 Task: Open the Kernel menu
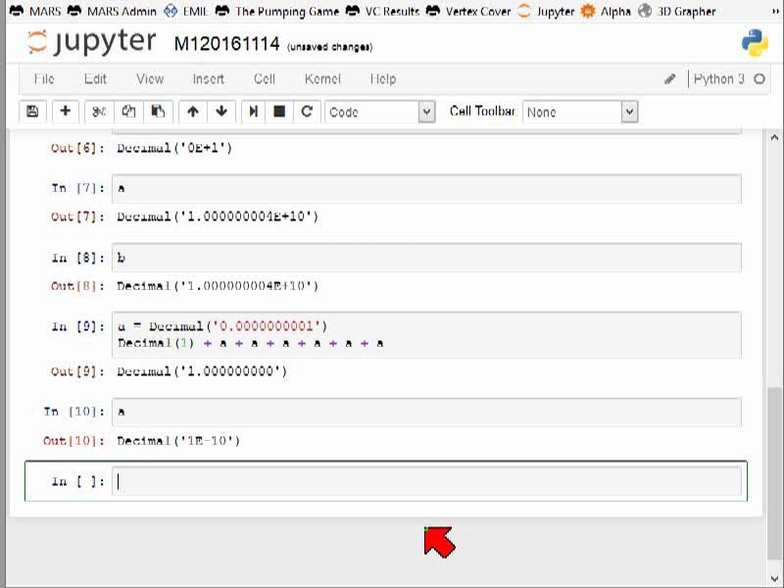(x=322, y=79)
